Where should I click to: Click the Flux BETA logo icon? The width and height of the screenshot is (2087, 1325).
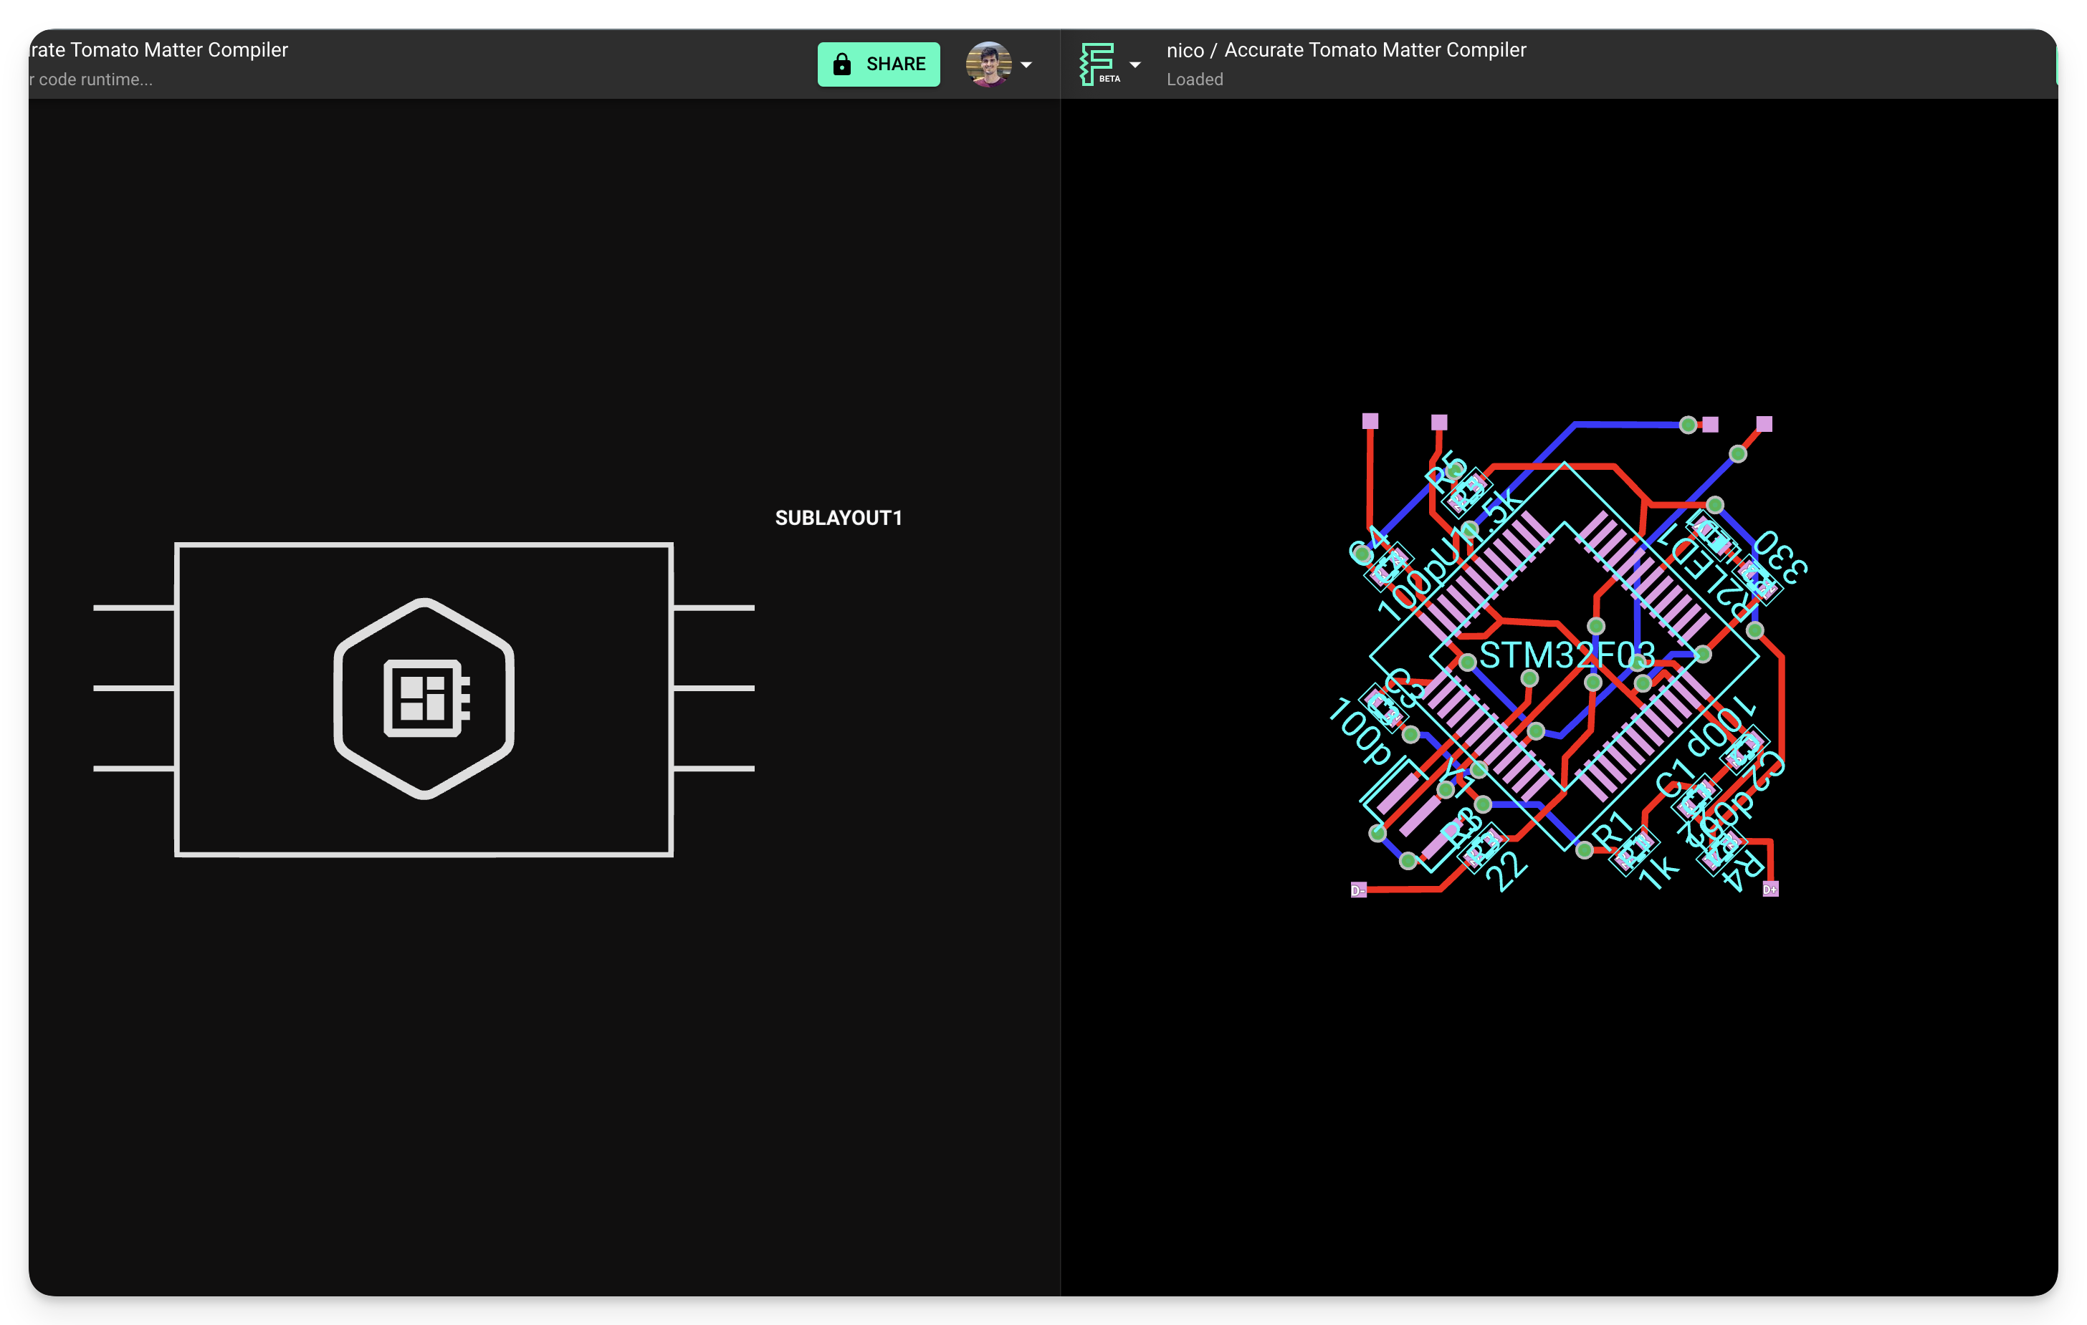(x=1097, y=64)
